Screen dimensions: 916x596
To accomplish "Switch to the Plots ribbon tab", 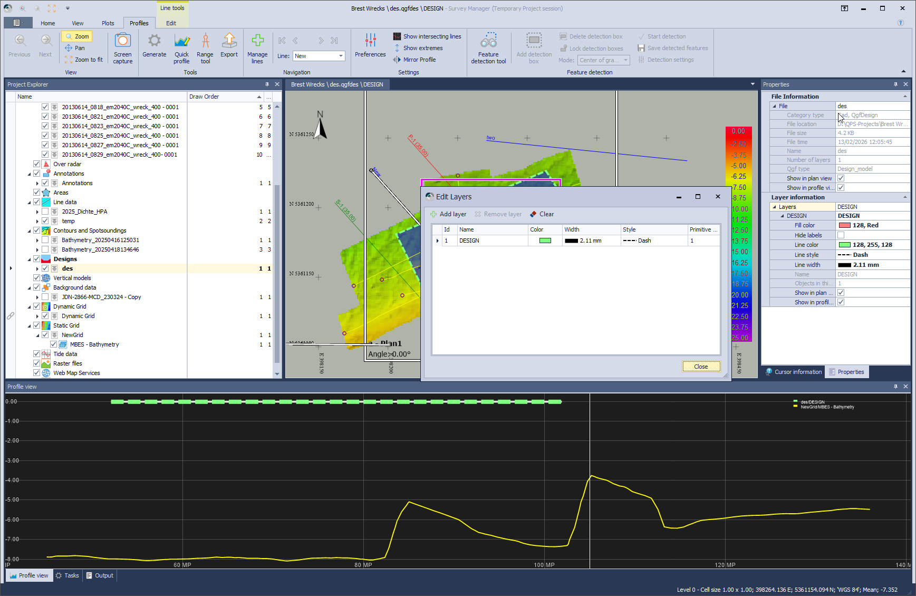I will coord(108,23).
